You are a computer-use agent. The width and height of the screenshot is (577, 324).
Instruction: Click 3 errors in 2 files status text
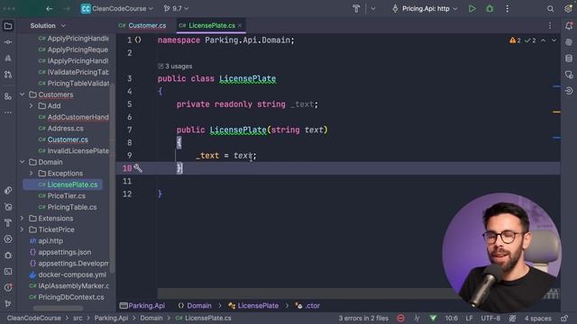363,318
